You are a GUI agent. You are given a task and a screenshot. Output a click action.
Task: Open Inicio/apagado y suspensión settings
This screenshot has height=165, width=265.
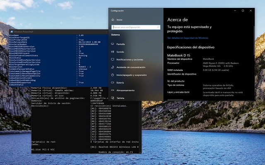point(129,75)
